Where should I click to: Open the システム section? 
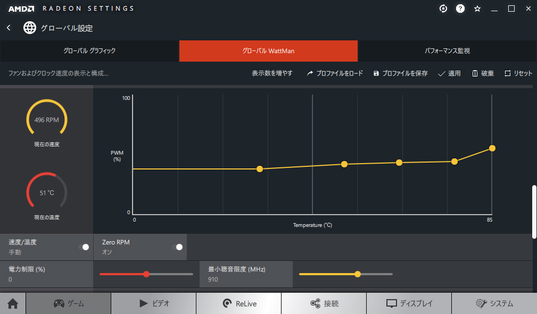point(494,303)
